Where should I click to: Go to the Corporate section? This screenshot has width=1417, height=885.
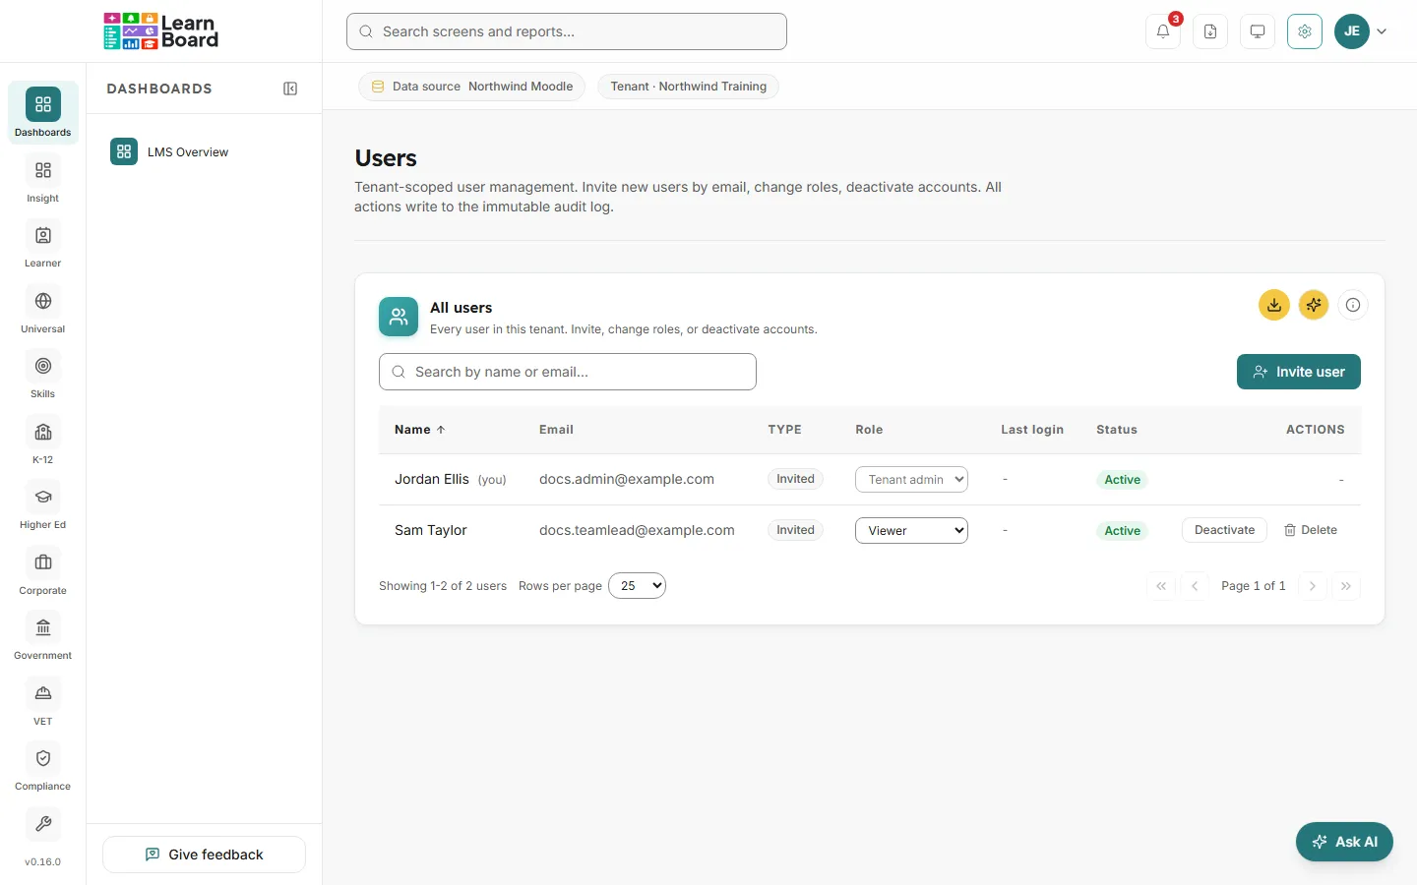tap(42, 571)
